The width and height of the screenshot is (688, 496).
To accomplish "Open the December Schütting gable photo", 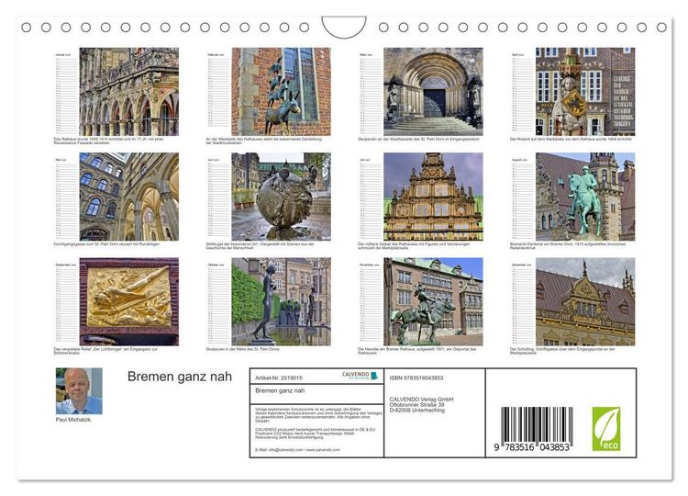I will (x=585, y=301).
